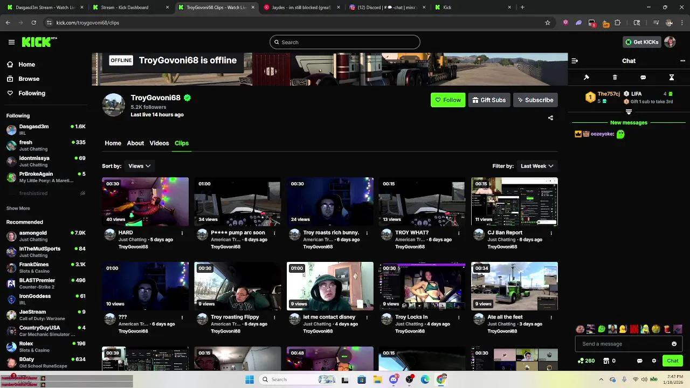Open options menu for CJ Ban Report clip
This screenshot has height=388, width=690.
[x=551, y=233]
